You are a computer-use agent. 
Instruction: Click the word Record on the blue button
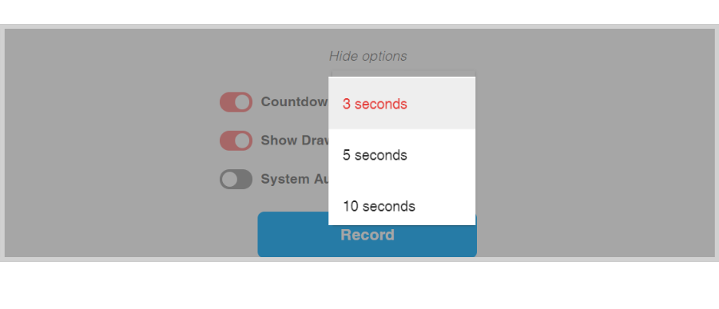click(x=367, y=235)
